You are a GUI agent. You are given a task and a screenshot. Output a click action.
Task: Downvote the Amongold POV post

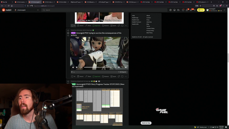pyautogui.click(x=68, y=35)
